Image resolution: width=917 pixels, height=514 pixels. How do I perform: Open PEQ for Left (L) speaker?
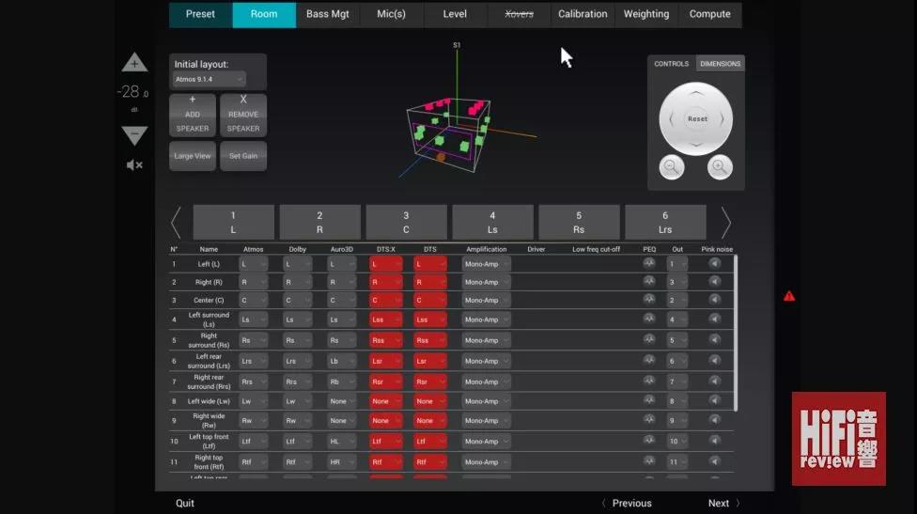coord(648,264)
